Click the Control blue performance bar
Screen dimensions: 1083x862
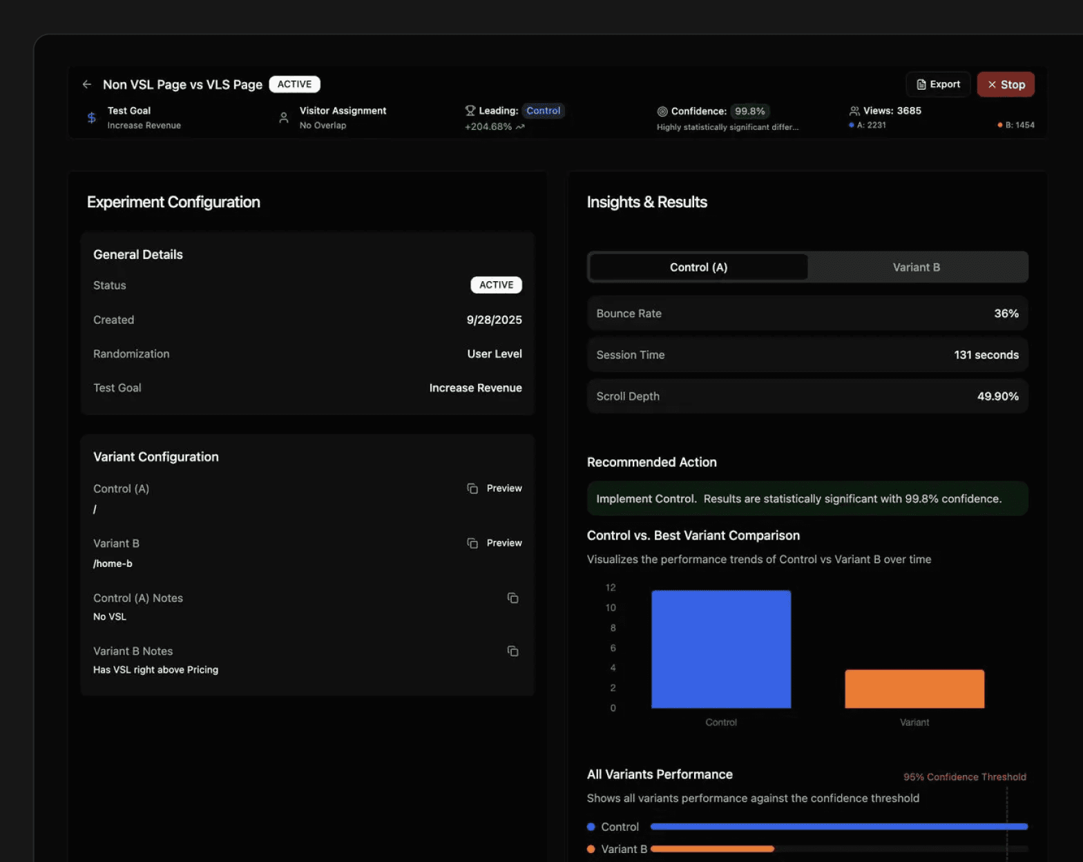pos(839,827)
